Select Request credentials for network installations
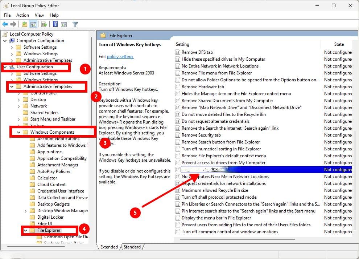 [224, 183]
